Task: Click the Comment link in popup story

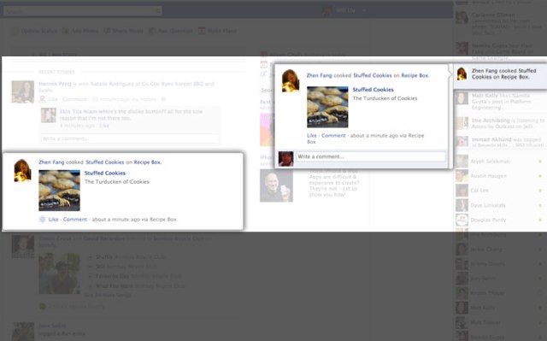Action: (333, 136)
